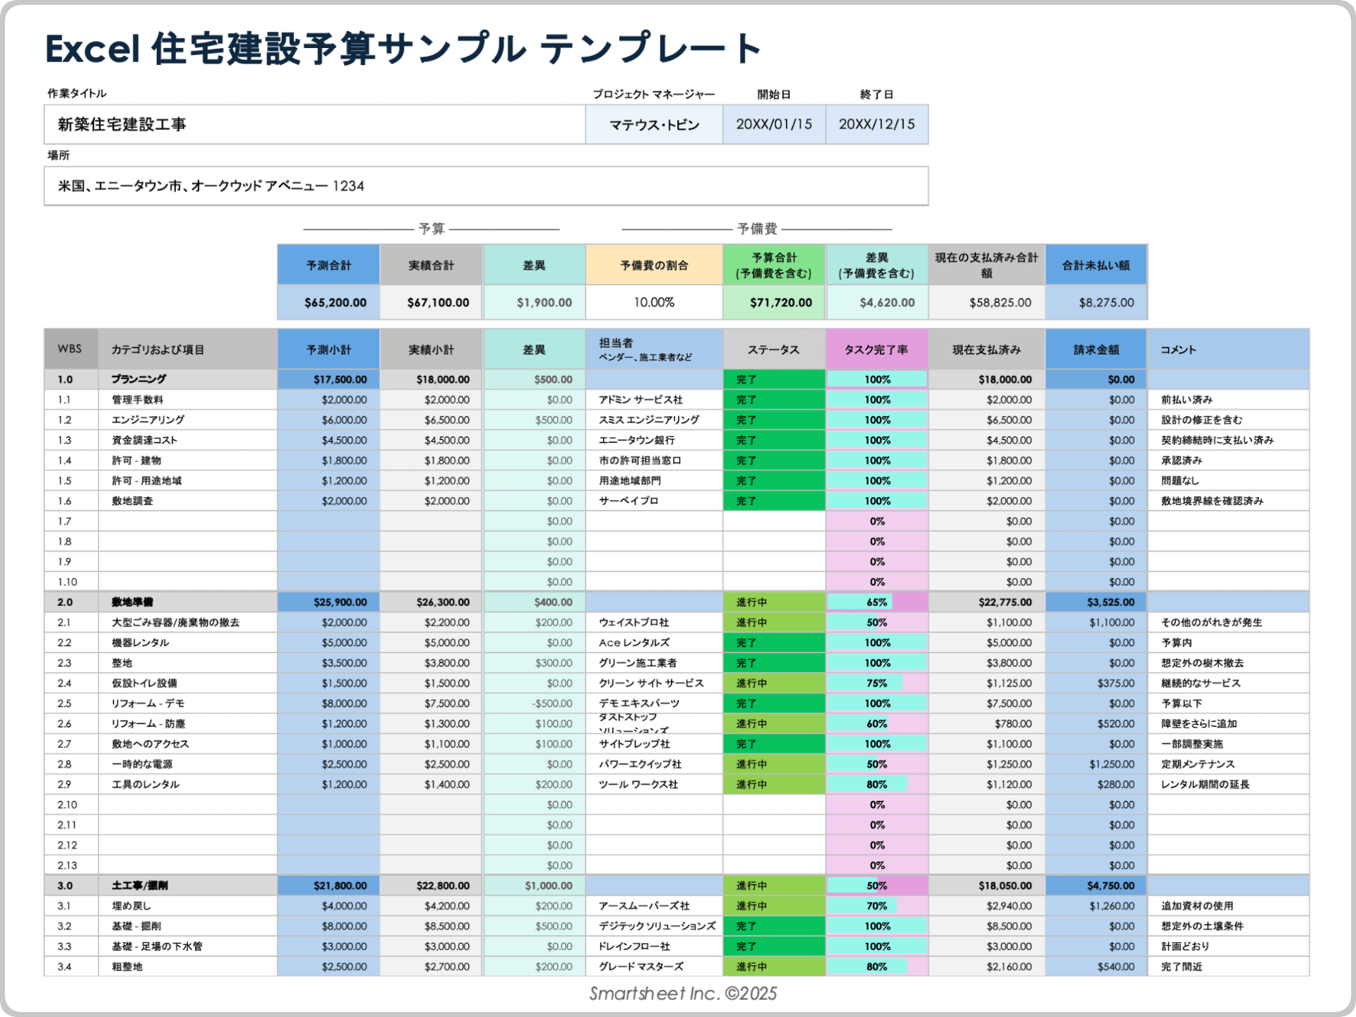
Task: Click the 65% task completion progress cell
Action: click(x=876, y=602)
